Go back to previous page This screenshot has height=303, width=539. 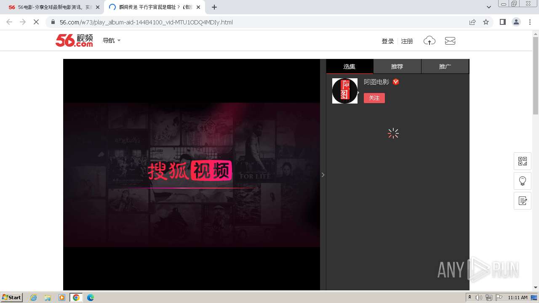[x=9, y=22]
